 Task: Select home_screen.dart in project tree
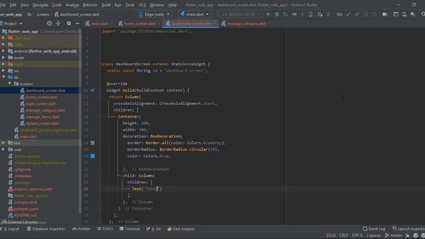pyautogui.click(x=41, y=97)
